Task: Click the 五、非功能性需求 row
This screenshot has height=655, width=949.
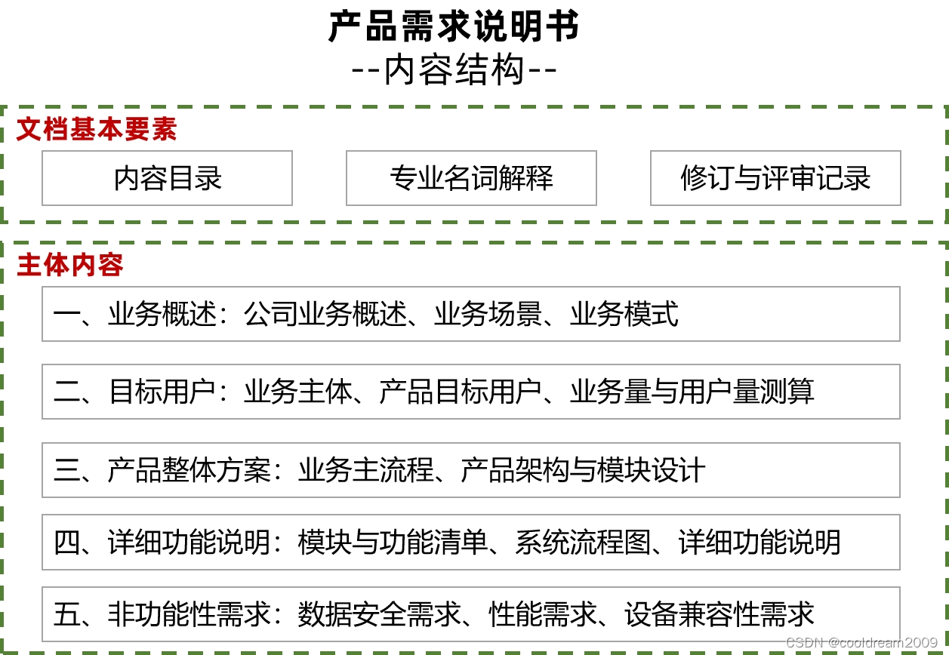Action: [471, 614]
